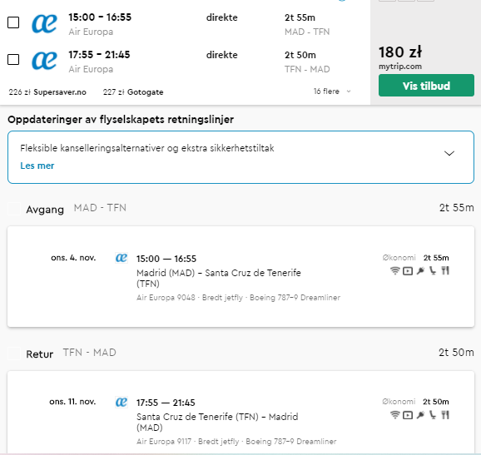
Task: Click the meal icon on outbound flight
Action: click(445, 270)
